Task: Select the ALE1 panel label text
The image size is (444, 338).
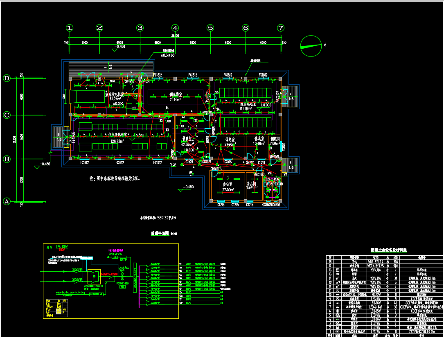Action: pyautogui.click(x=50, y=248)
